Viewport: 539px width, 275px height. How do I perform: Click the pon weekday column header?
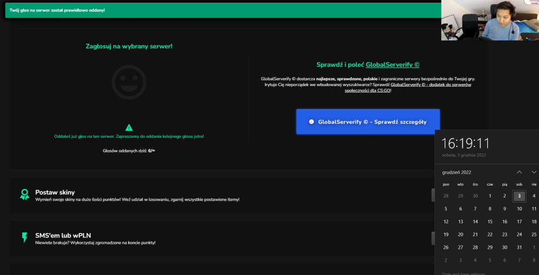[x=446, y=185]
